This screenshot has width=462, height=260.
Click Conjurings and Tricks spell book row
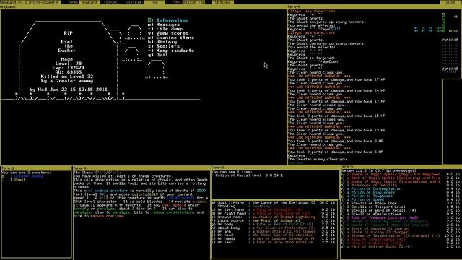point(400,178)
